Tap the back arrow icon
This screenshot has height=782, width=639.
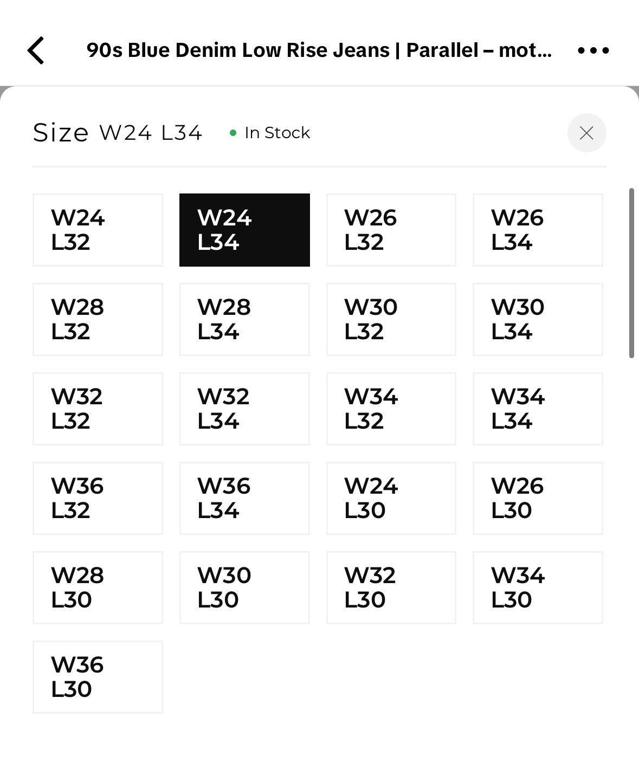36,50
